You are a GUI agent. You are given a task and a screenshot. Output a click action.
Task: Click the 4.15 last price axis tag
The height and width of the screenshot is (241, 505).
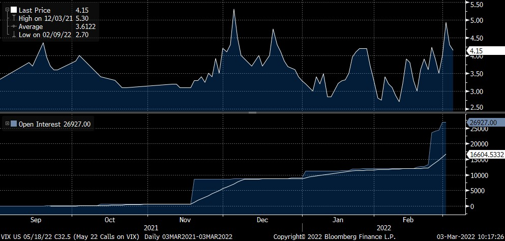click(476, 51)
